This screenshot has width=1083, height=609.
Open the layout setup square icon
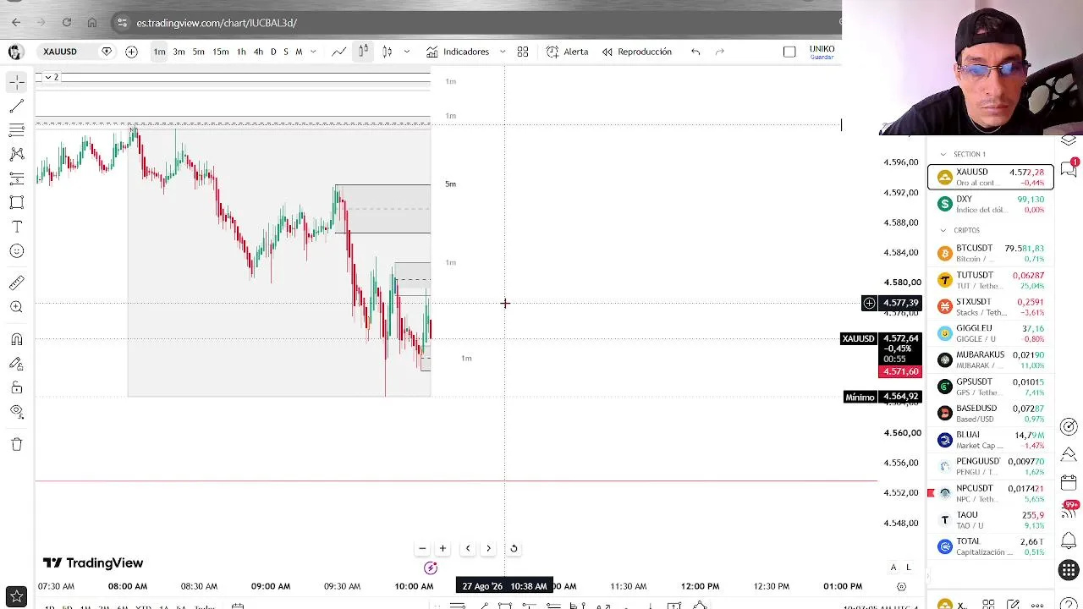pyautogui.click(x=789, y=52)
